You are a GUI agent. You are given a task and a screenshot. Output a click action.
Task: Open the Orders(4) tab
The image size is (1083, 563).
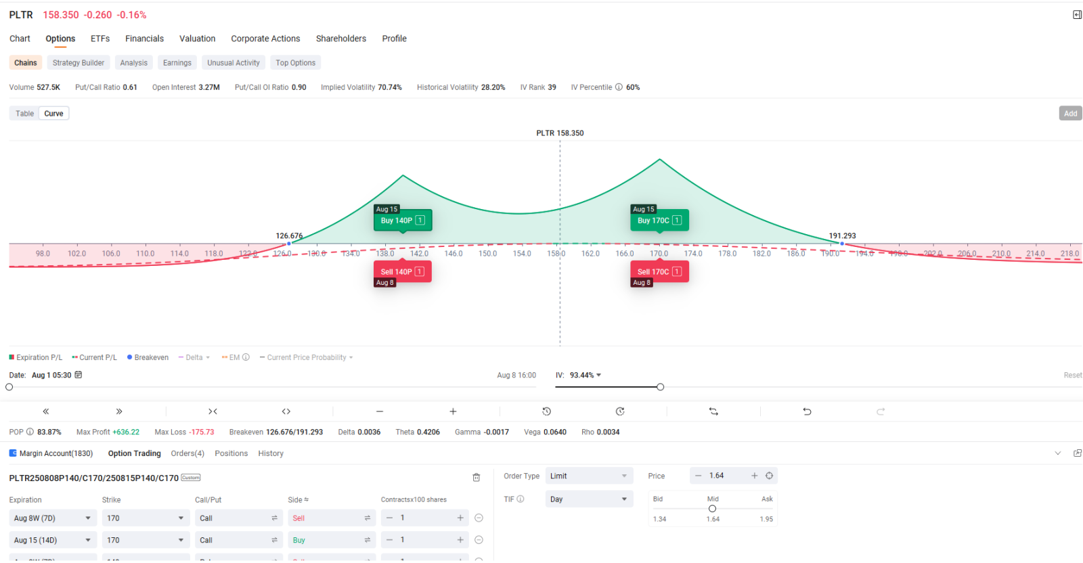point(187,453)
